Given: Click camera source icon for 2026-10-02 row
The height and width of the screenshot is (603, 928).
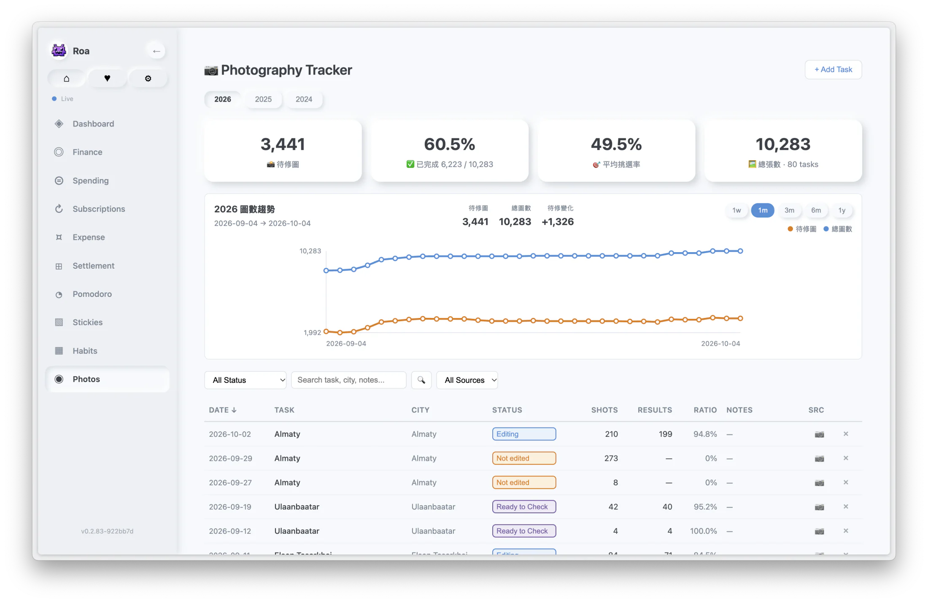Looking at the screenshot, I should click(819, 434).
